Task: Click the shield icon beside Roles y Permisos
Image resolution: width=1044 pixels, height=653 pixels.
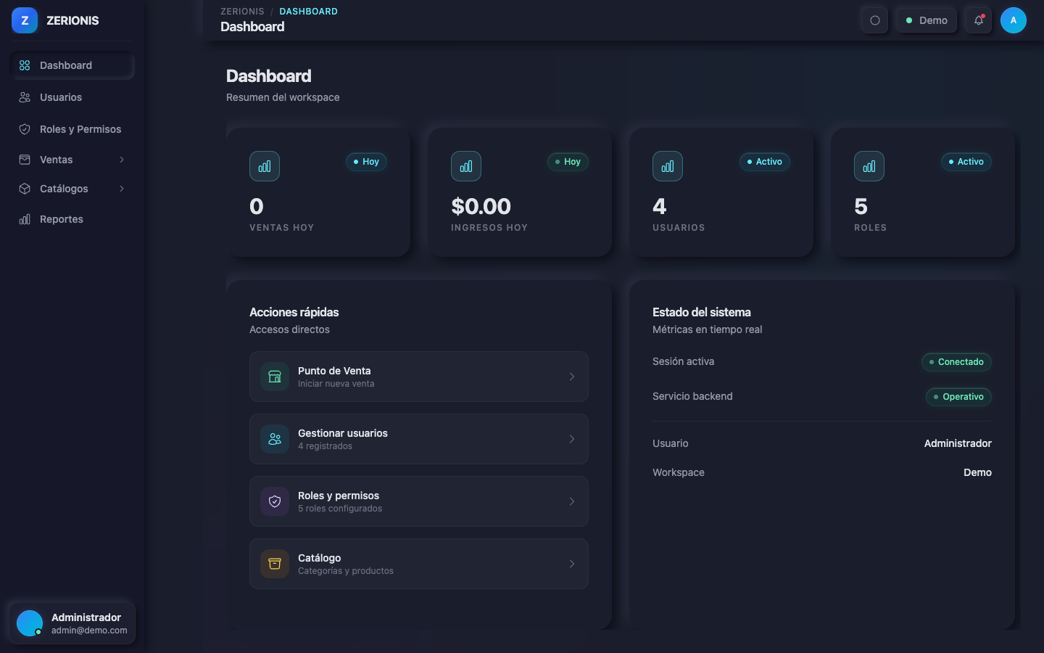Action: tap(25, 129)
